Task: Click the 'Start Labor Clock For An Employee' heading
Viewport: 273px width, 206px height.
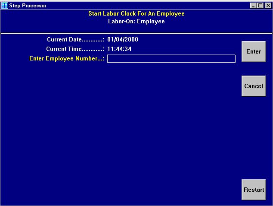Action: 136,14
